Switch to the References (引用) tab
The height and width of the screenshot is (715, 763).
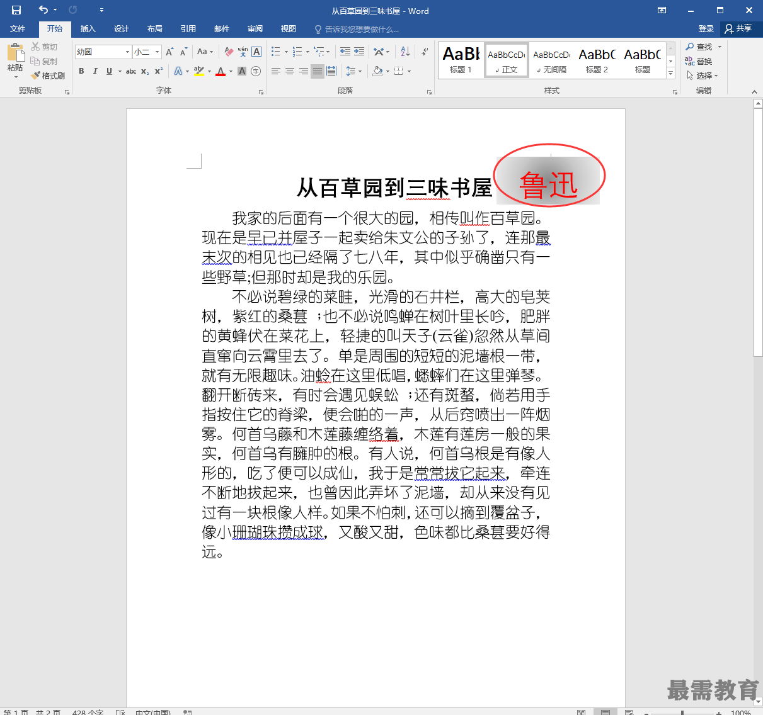pyautogui.click(x=188, y=29)
